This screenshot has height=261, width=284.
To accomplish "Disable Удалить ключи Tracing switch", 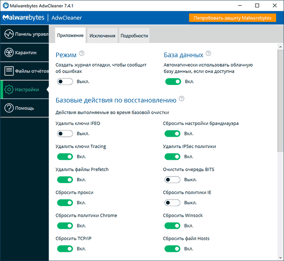I will tap(65, 156).
